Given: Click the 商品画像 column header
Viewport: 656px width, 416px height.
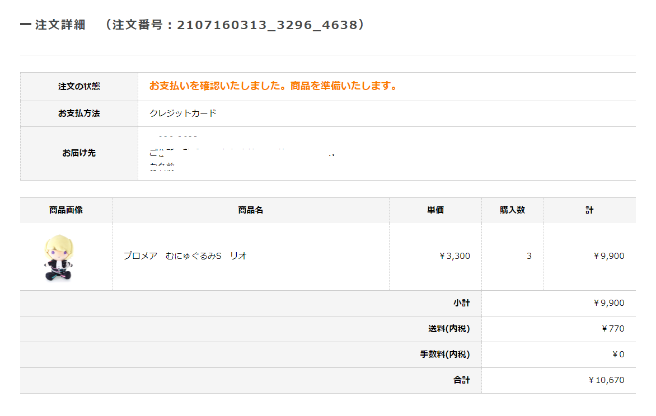Looking at the screenshot, I should (x=66, y=210).
